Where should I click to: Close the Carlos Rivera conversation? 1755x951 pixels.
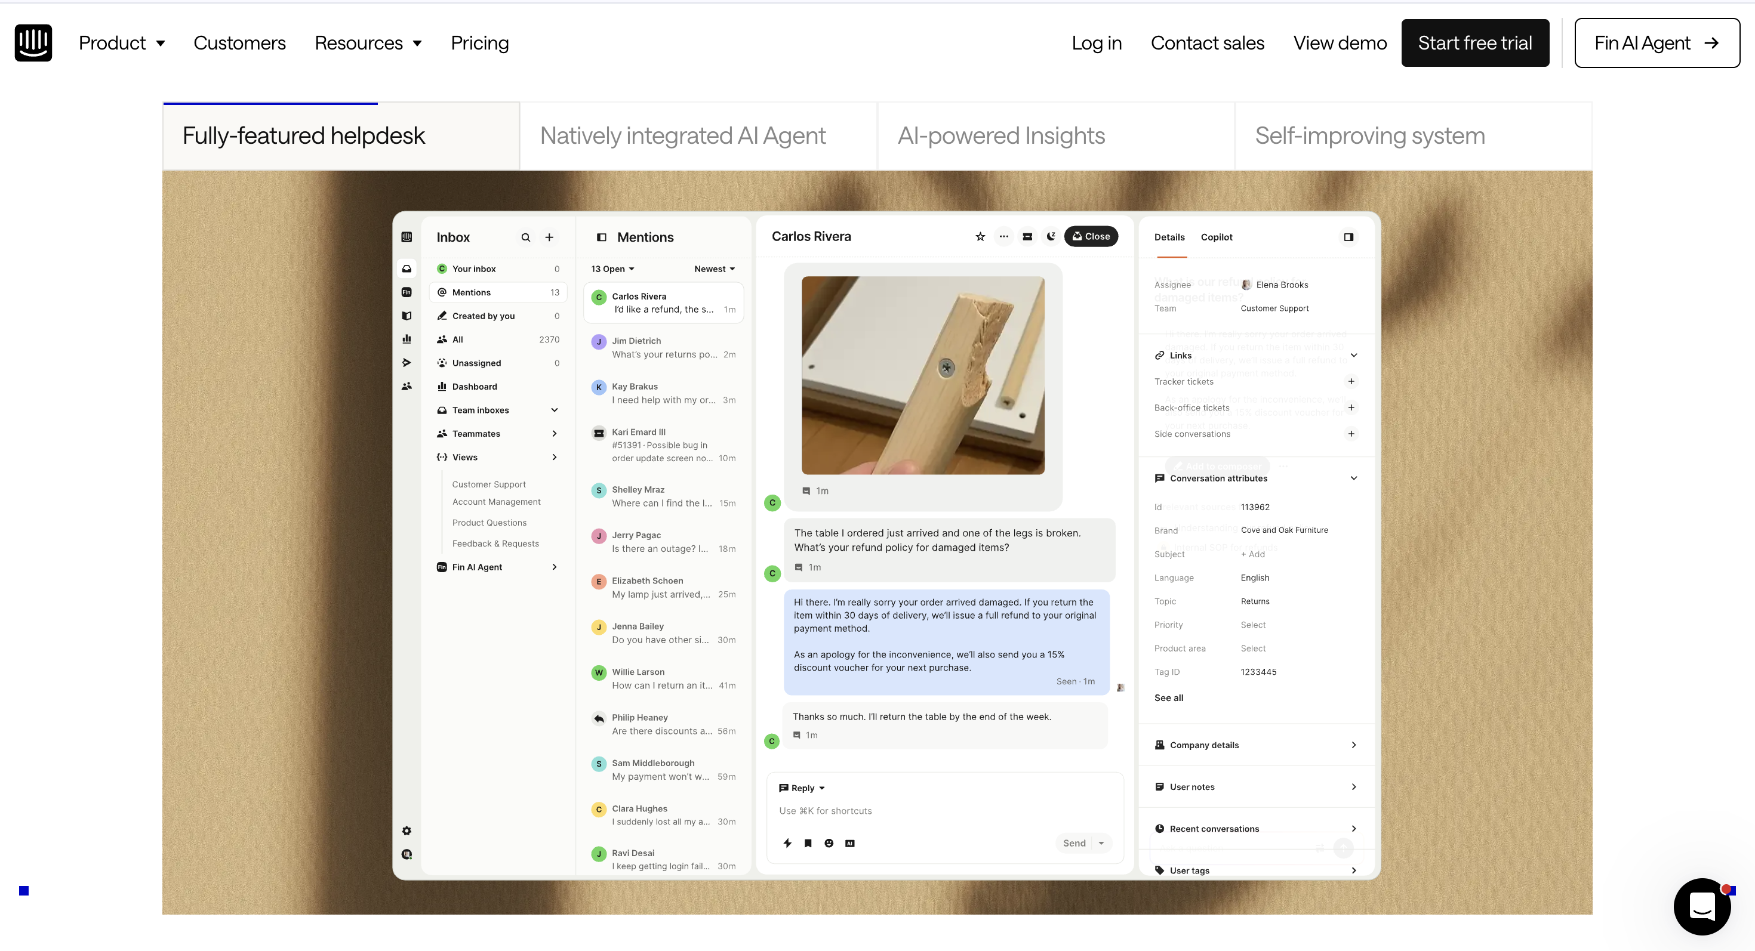pyautogui.click(x=1091, y=236)
